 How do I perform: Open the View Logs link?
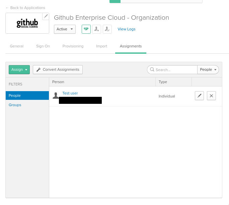coord(127,29)
